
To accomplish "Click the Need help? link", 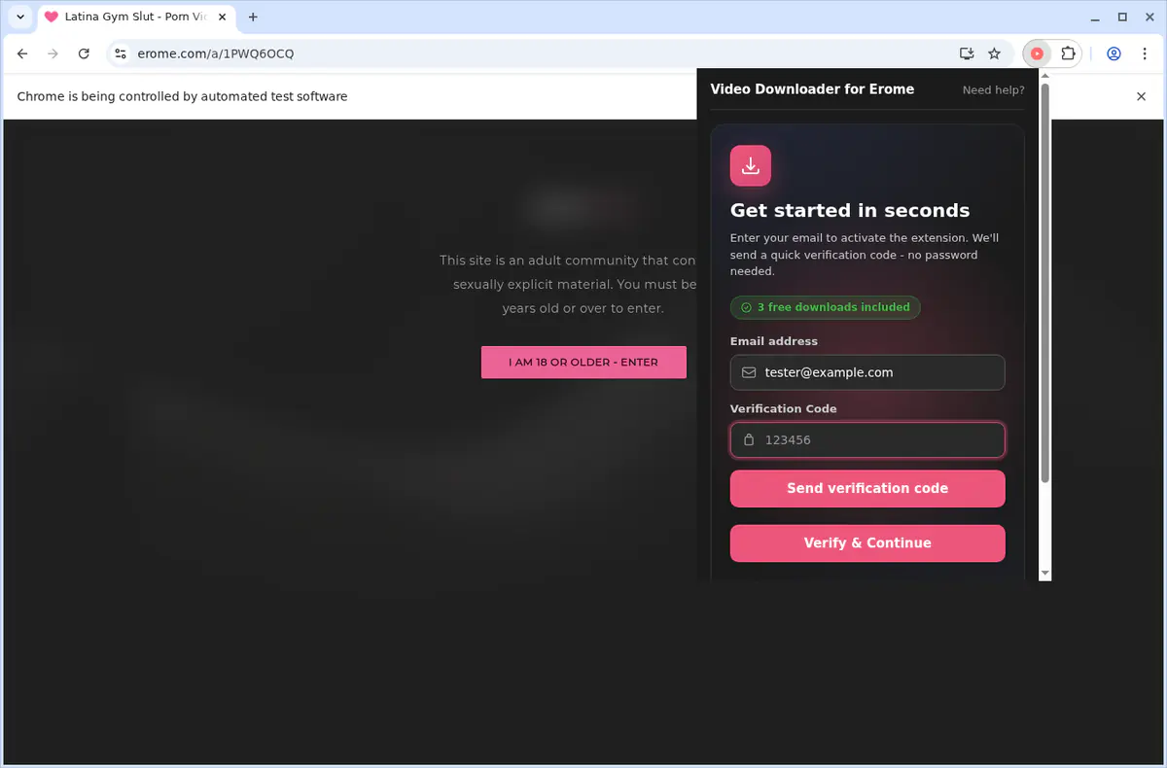I will tap(993, 89).
